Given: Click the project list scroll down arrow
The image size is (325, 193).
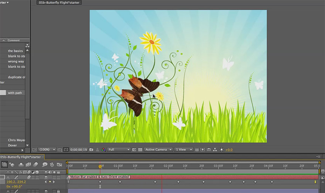Looking at the screenshot, I should (x=27, y=145).
